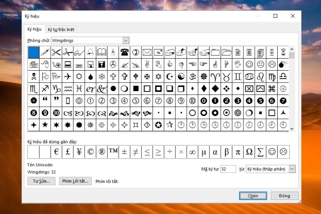Choose the Star of David symbol

[x=158, y=77]
